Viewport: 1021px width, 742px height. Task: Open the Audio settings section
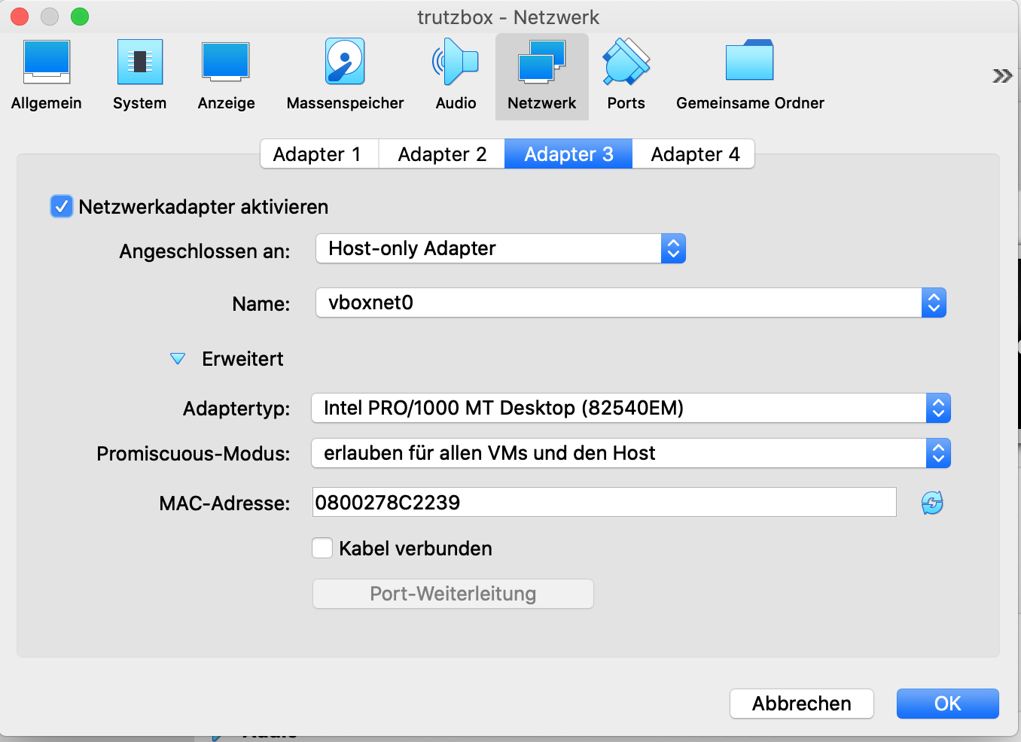point(456,75)
